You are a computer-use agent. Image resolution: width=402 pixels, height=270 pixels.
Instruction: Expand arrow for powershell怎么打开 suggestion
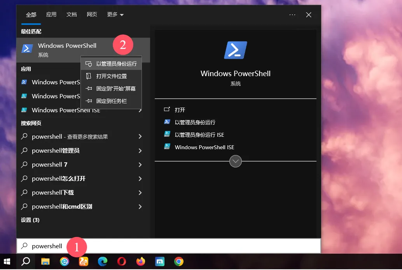140,179
